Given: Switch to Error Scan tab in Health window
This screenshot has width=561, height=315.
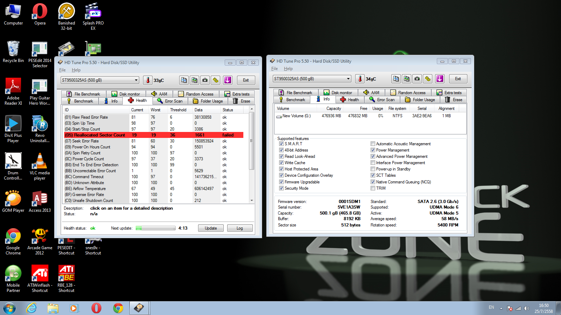Looking at the screenshot, I should [170, 101].
